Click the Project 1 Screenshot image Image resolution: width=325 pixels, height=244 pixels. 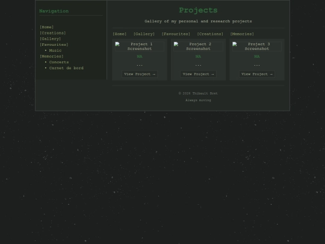pyautogui.click(x=140, y=46)
